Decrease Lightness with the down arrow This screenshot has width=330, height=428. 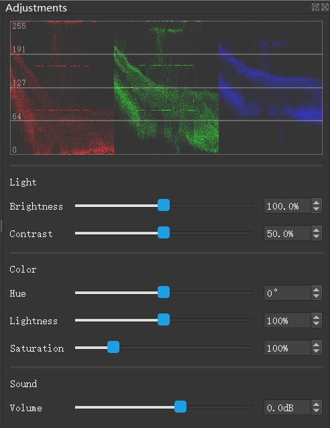[x=317, y=324]
